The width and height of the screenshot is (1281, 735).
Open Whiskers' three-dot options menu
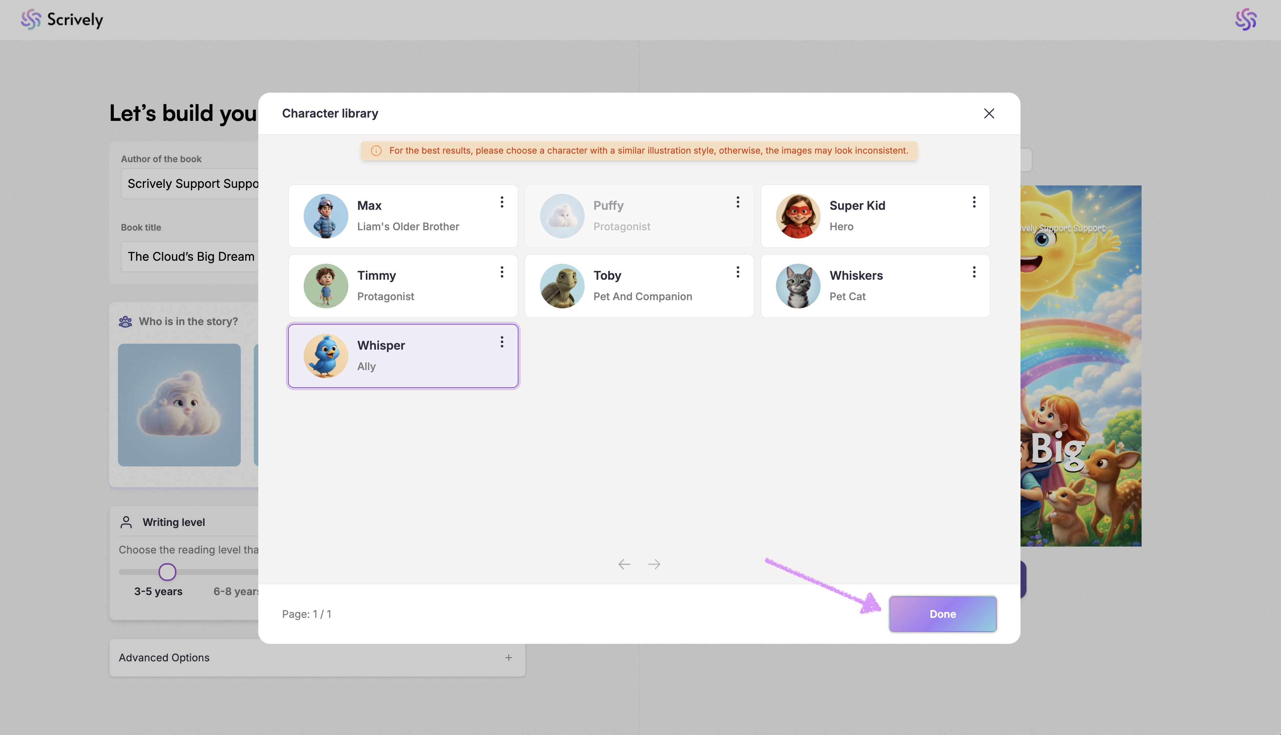[x=974, y=273]
